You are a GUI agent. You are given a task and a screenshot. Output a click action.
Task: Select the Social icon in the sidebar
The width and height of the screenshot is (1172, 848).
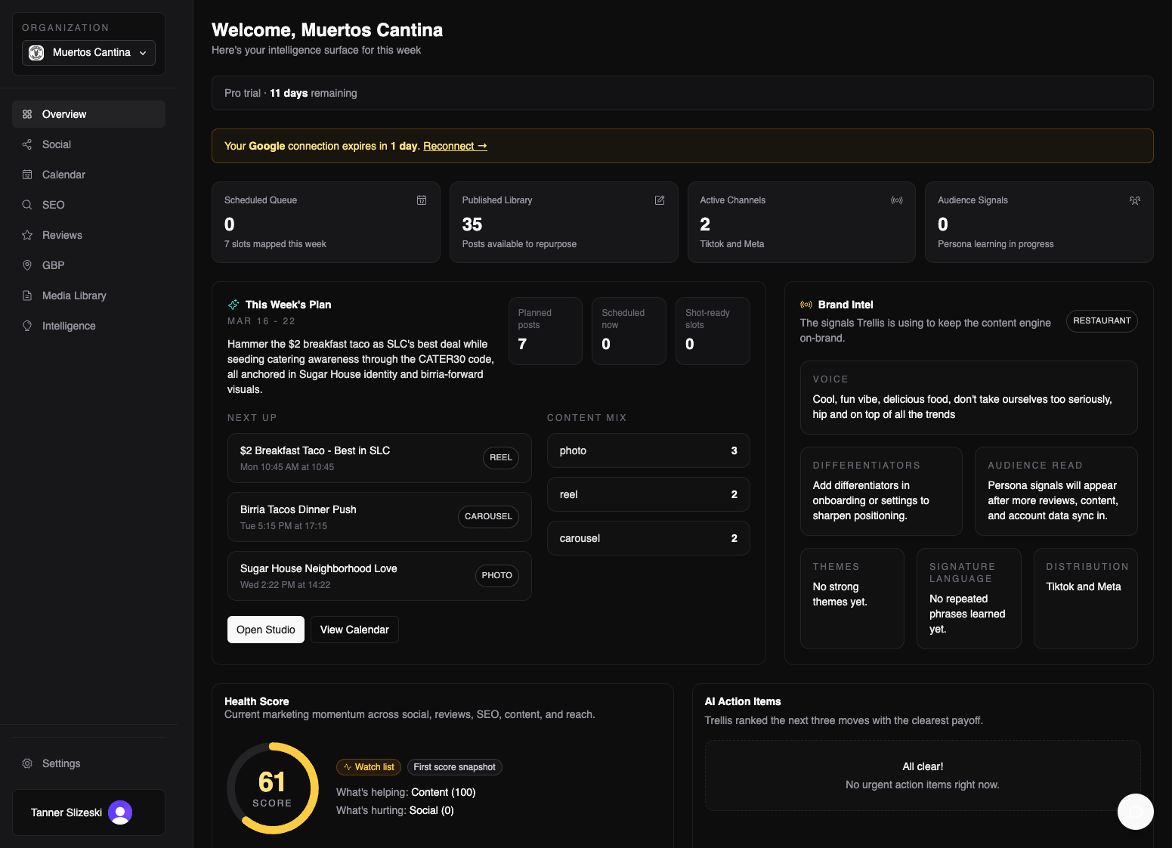tap(27, 144)
